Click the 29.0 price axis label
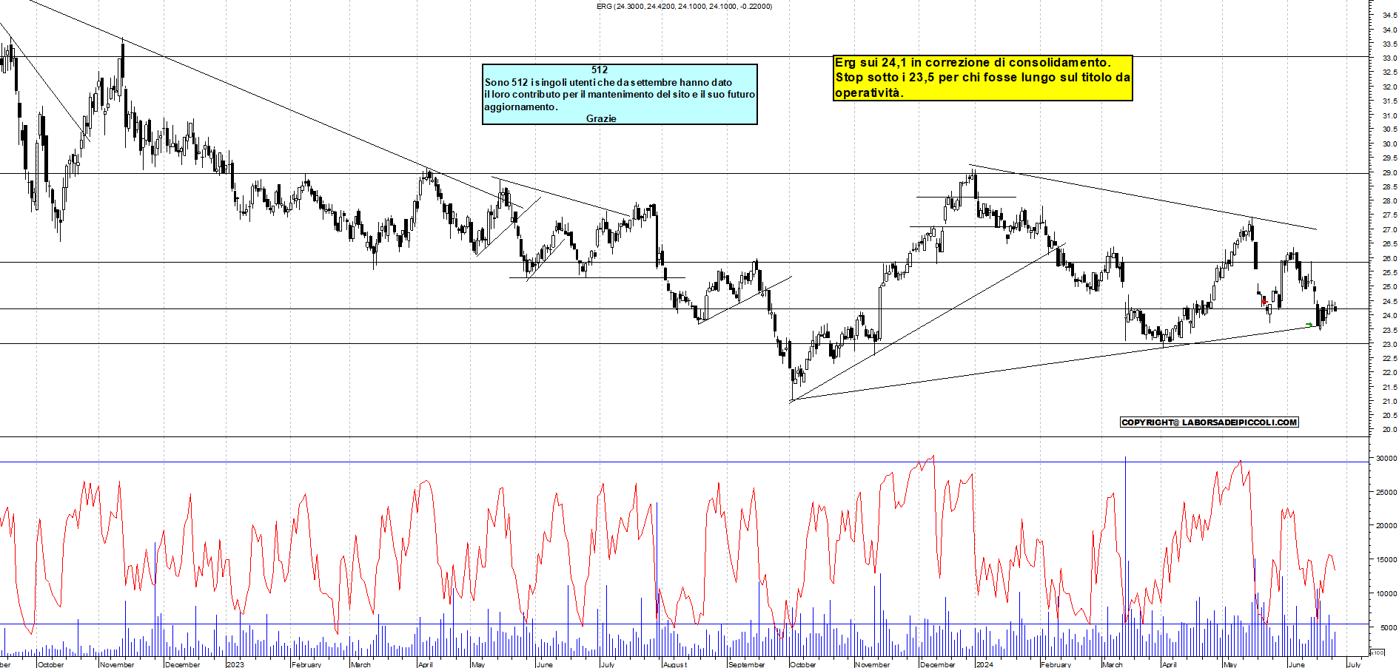The width and height of the screenshot is (1399, 668). pos(1389,173)
